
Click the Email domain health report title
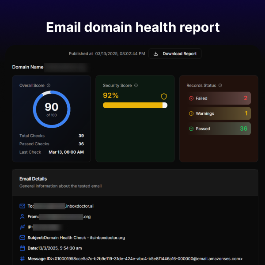click(132, 27)
